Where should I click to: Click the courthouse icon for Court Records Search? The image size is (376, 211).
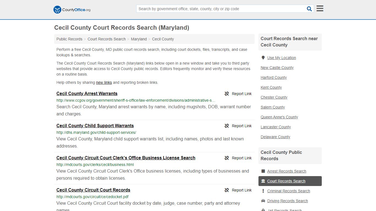click(263, 181)
